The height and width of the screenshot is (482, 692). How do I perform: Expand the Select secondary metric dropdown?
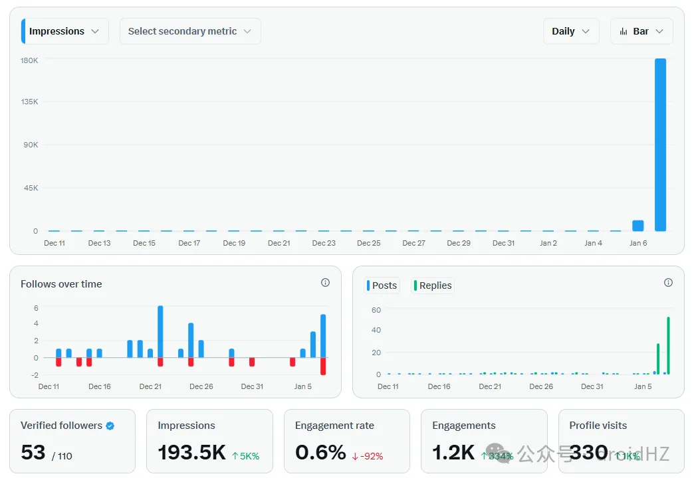(x=190, y=31)
